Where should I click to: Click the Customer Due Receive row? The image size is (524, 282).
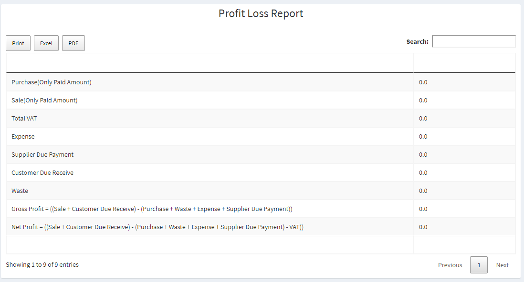[x=261, y=172]
